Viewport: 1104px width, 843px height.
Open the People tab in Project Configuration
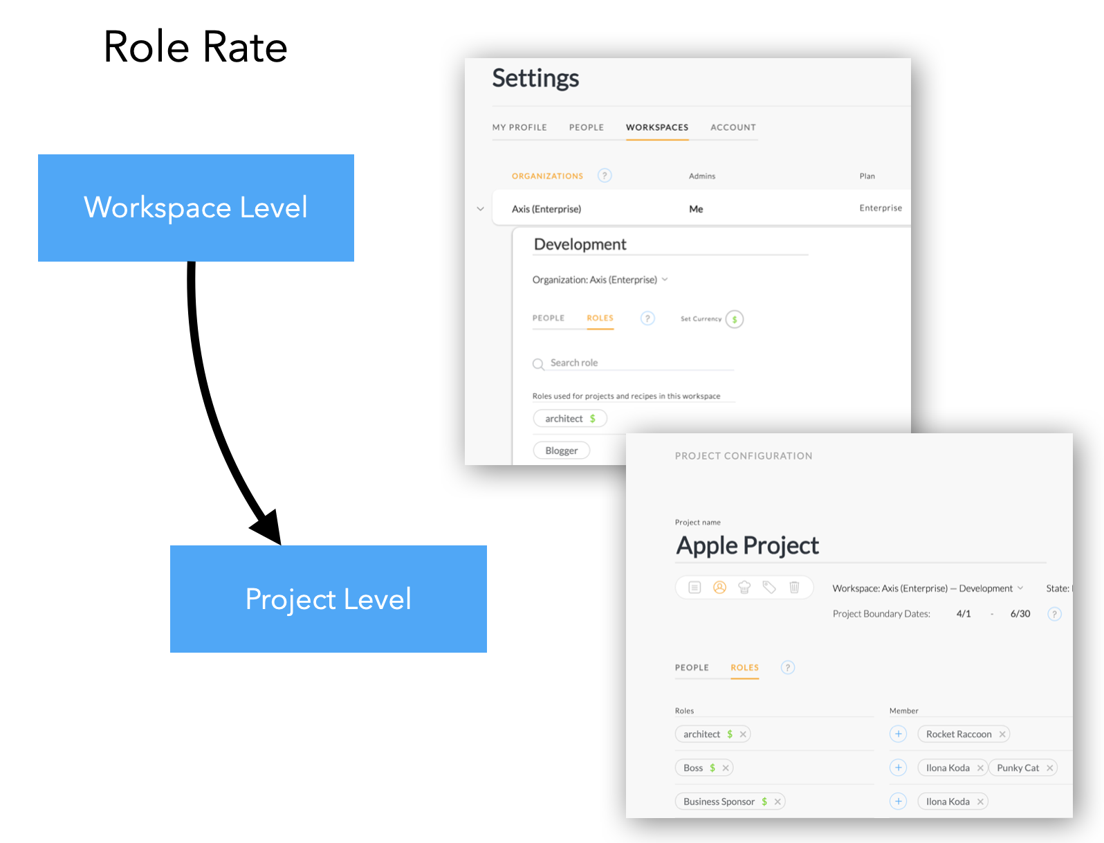coord(692,668)
